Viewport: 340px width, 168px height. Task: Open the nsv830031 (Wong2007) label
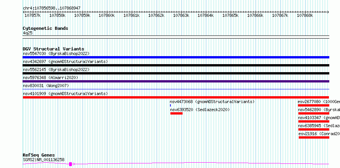point(46,86)
